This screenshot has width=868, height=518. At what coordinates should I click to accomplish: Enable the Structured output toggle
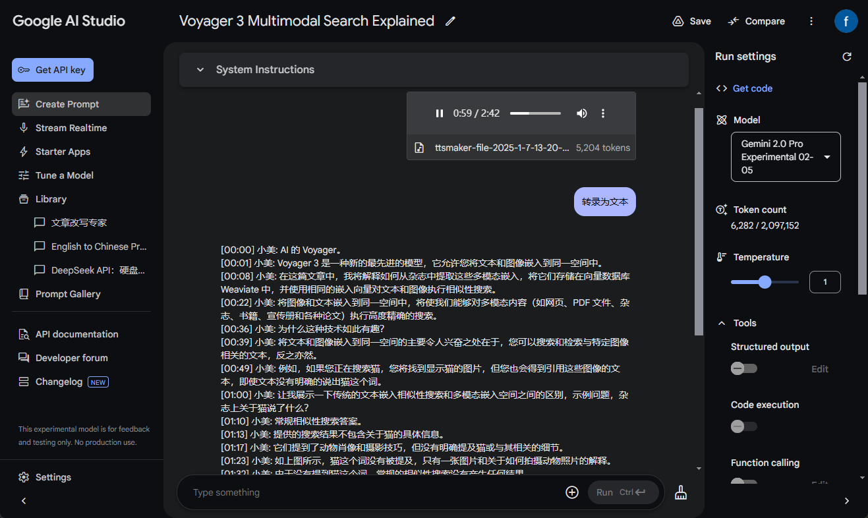coord(743,368)
